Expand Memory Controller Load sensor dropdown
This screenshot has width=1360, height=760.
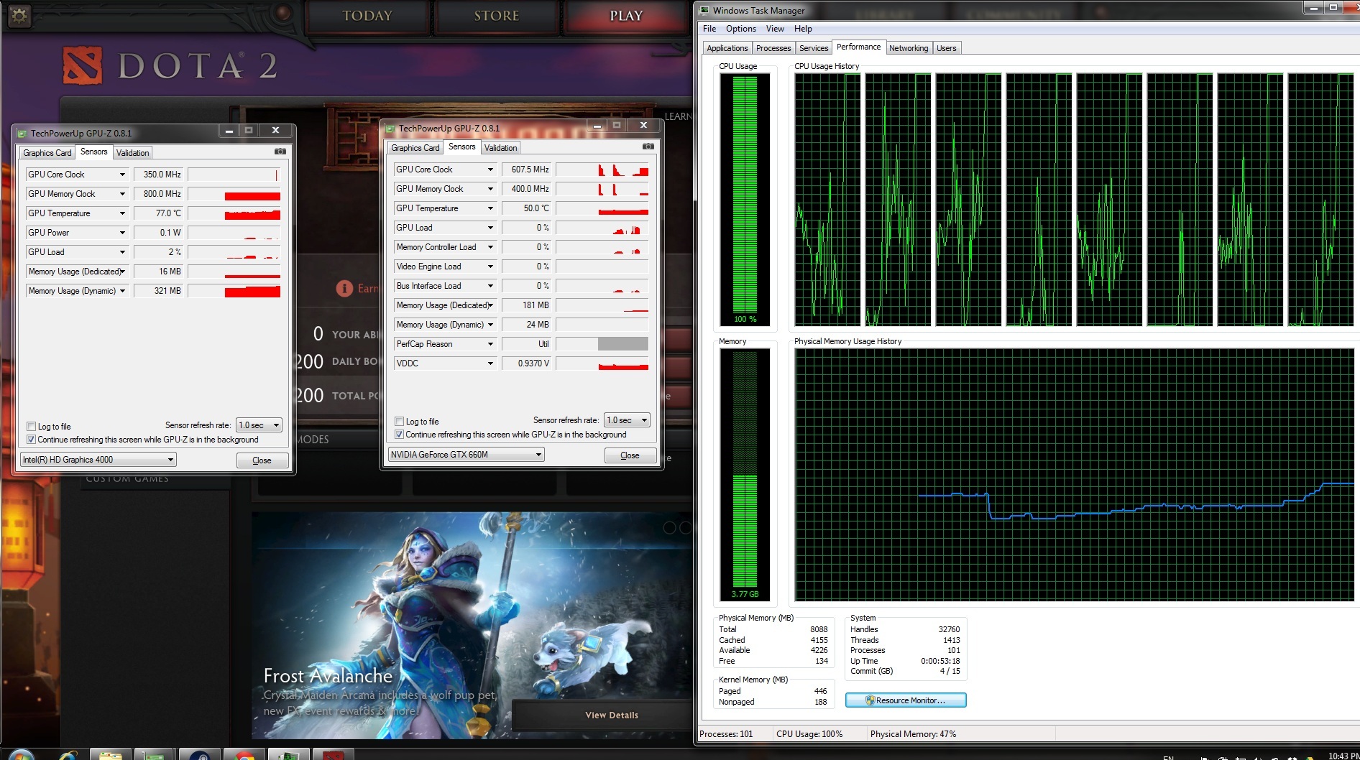(490, 247)
